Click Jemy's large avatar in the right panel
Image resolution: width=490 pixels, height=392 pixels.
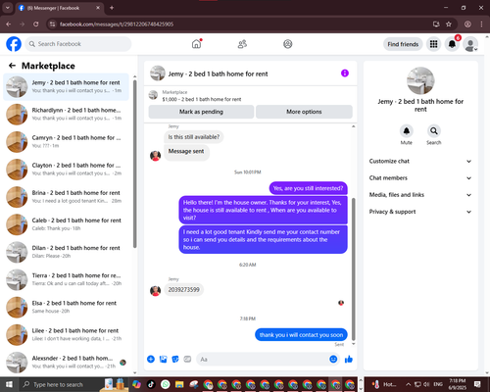tap(420, 80)
